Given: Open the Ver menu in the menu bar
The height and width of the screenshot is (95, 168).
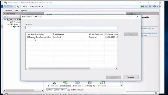Looking at the screenshot, I should click(x=17, y=11).
